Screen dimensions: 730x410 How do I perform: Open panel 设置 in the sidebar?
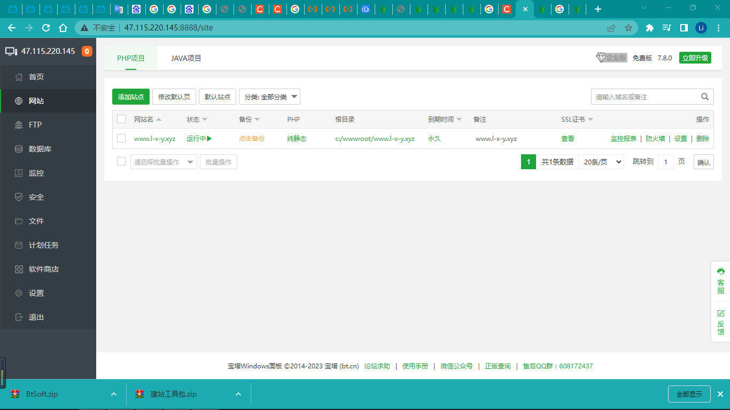coord(48,293)
